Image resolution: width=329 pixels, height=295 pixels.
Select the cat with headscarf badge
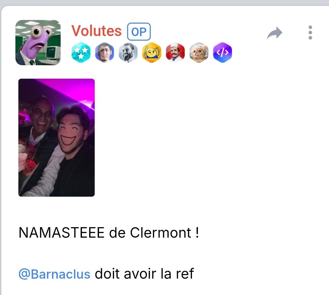tap(199, 52)
